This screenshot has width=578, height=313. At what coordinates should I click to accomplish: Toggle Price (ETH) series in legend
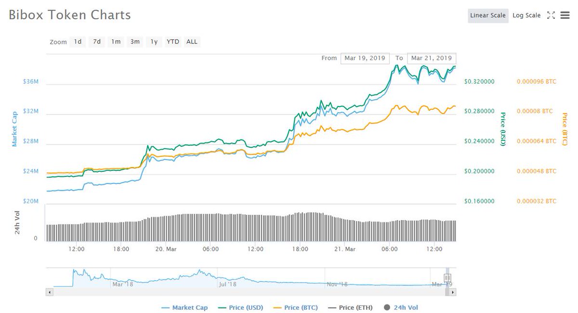pyautogui.click(x=351, y=308)
